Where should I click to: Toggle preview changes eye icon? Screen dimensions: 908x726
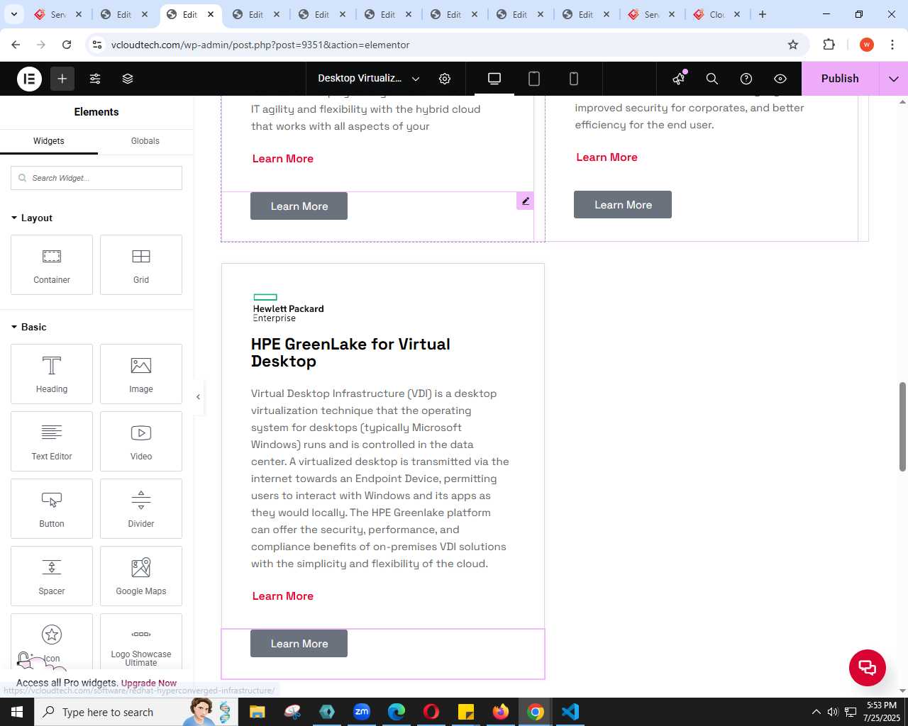click(780, 79)
